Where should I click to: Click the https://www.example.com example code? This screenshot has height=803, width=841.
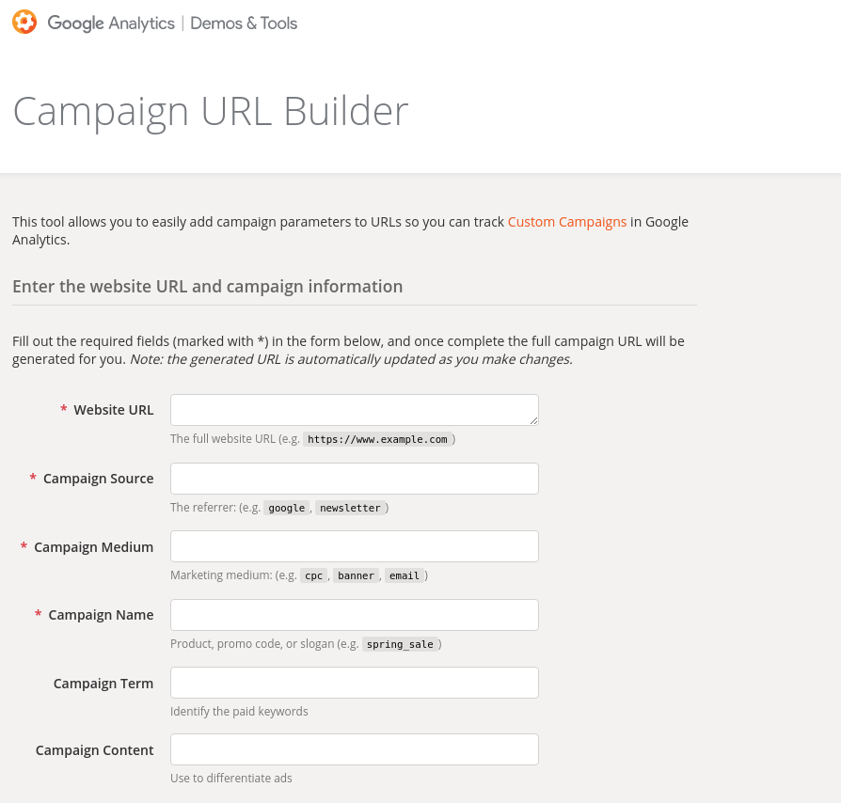(x=377, y=439)
